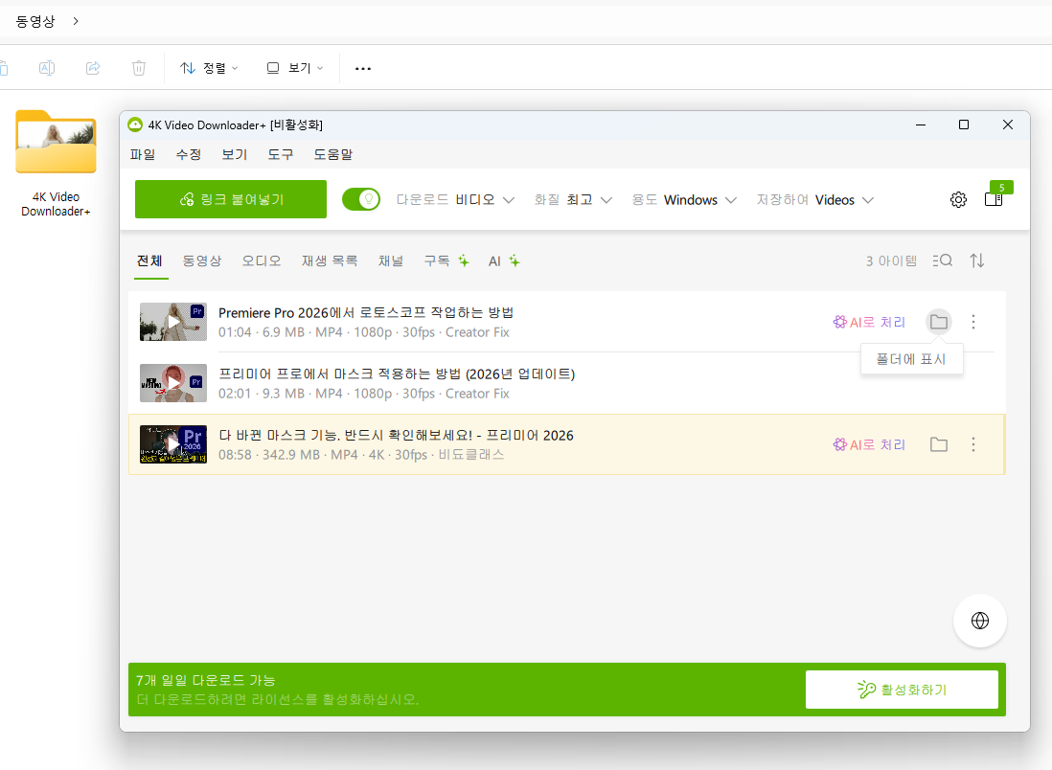
Task: Click AI로 처리 for 다 바뀐 마스크 기능 item
Action: coord(870,444)
